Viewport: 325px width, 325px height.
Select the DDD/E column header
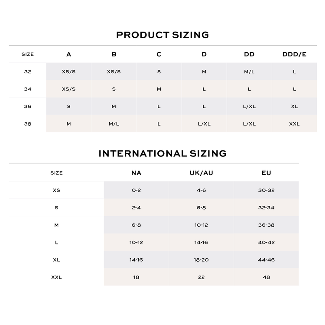pos(294,54)
